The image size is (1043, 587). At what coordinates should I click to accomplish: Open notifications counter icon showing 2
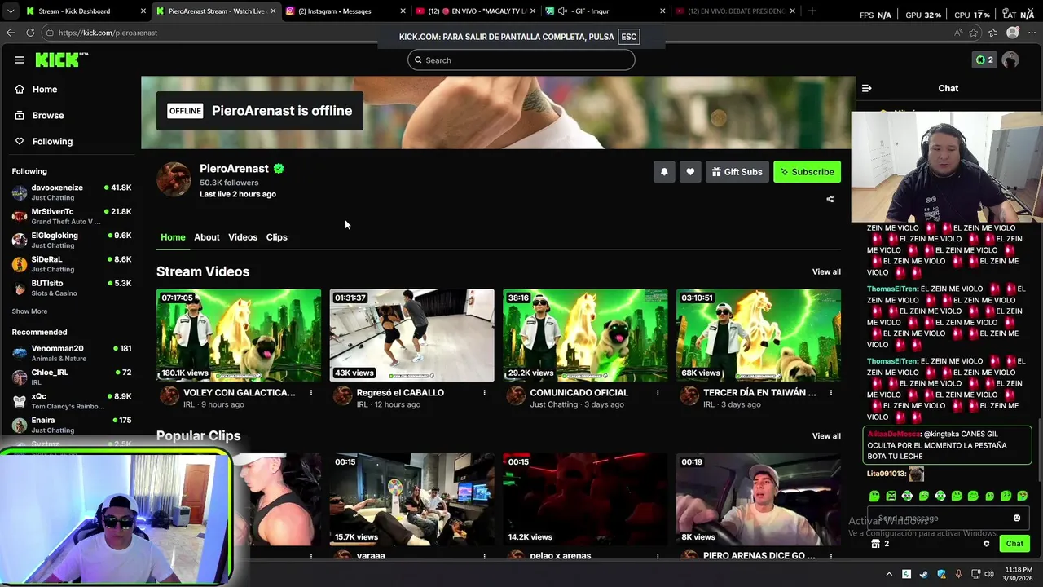984,60
